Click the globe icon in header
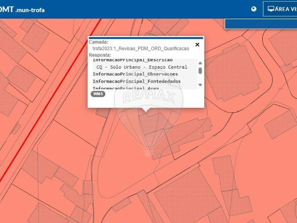The width and height of the screenshot is (297, 223). coord(254,9)
